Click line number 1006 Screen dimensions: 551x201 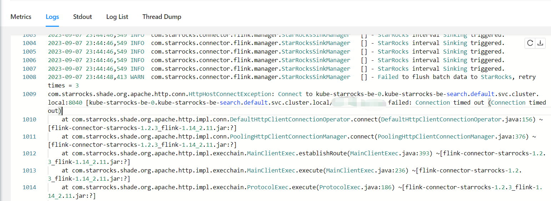pyautogui.click(x=29, y=60)
